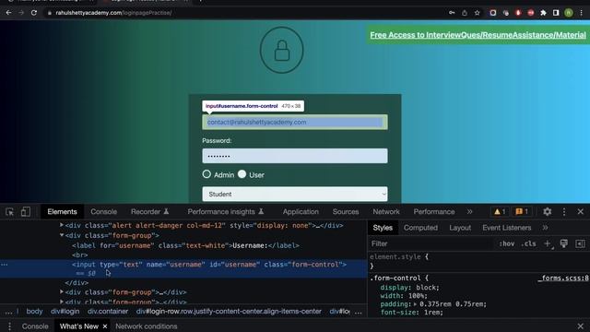
Task: Toggle computed styles sidebar icon
Action: (x=580, y=243)
